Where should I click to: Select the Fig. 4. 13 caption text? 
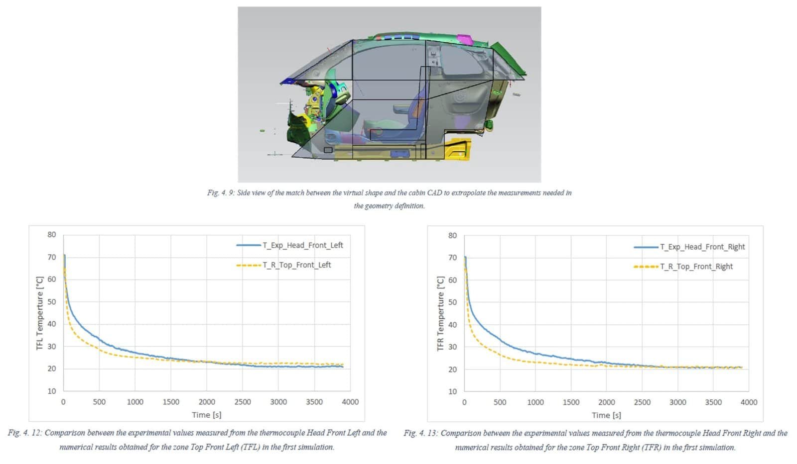tap(595, 440)
